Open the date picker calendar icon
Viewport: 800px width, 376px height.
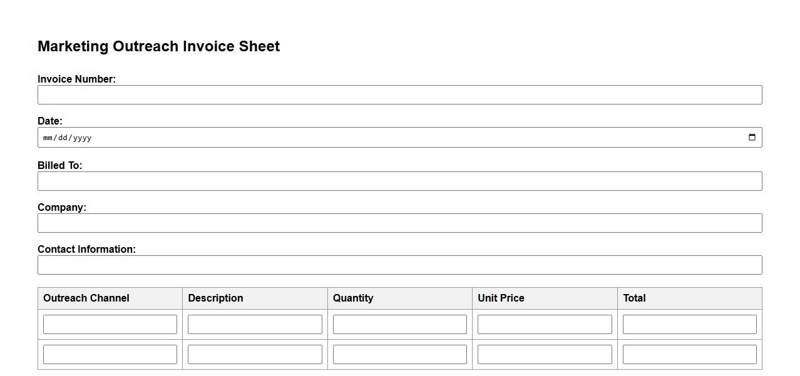pyautogui.click(x=752, y=138)
